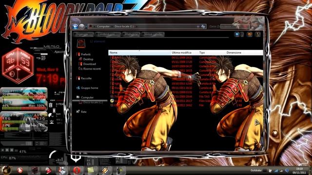Screen dimensions: 312x175
Task: Select Rete in the navigation pane
Action: point(83,112)
